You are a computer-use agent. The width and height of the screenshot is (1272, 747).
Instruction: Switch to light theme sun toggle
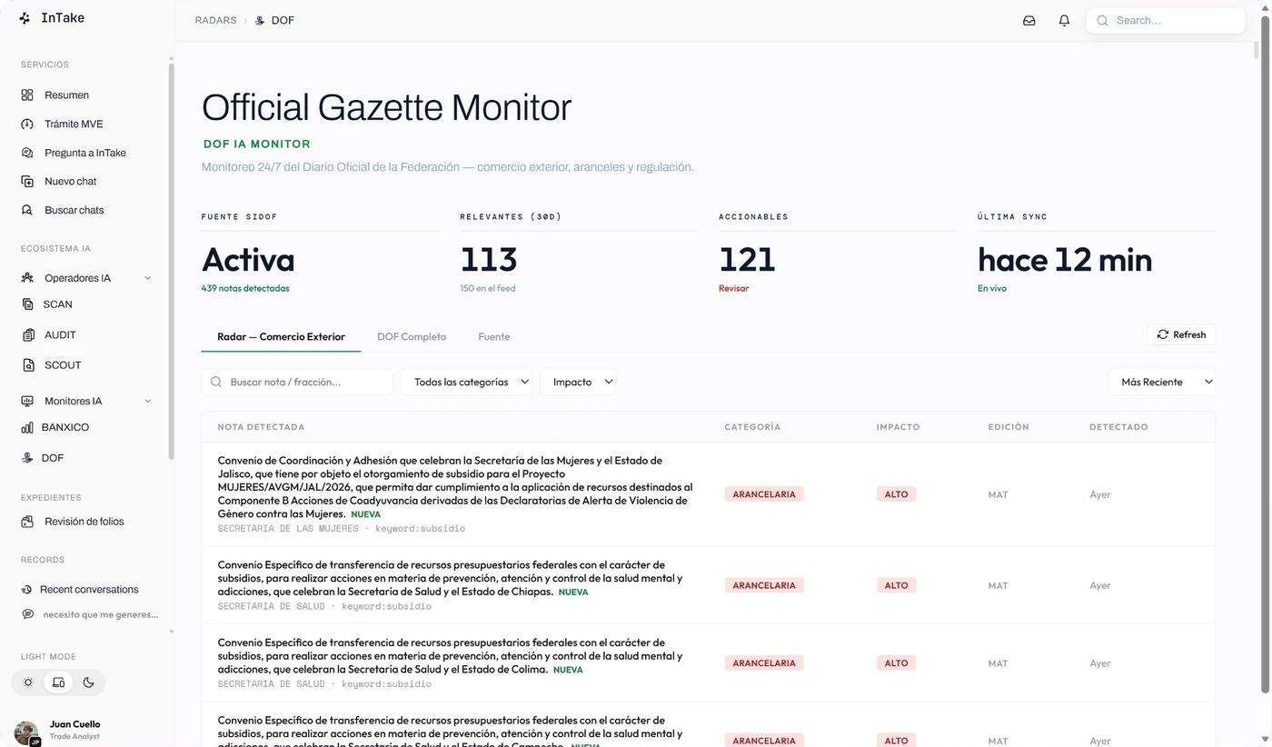[28, 682]
